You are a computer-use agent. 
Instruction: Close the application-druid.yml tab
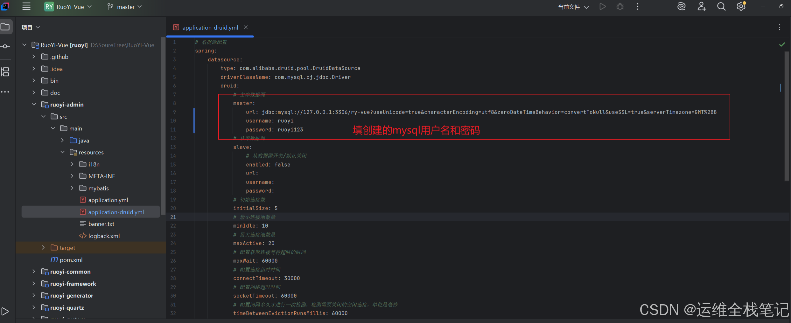[x=246, y=27]
